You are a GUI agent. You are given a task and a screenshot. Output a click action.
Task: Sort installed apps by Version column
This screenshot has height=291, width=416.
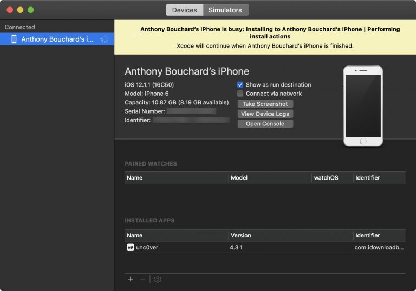[241, 235]
